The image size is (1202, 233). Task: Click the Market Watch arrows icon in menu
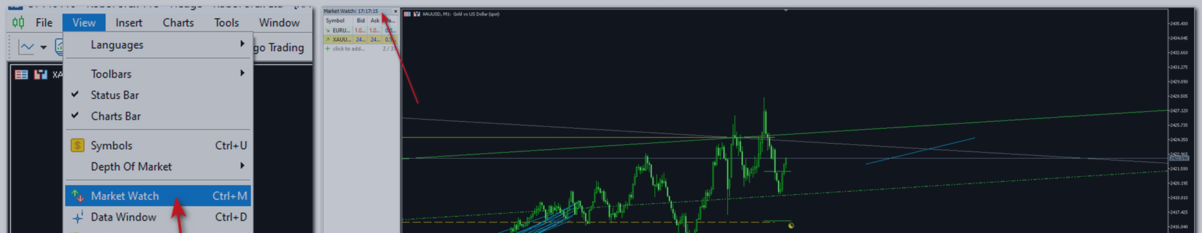pos(77,195)
